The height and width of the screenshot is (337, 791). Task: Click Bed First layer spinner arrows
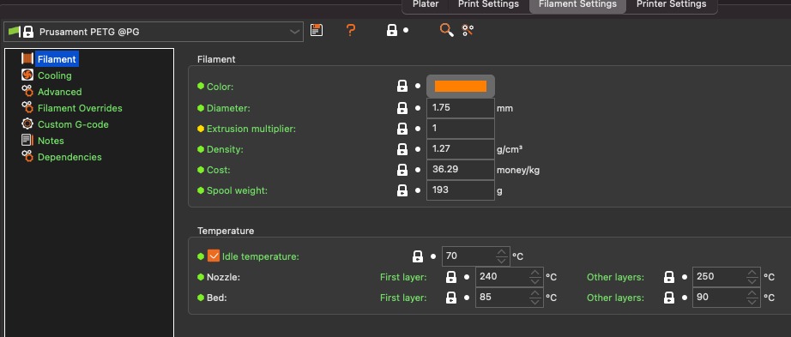tap(535, 298)
